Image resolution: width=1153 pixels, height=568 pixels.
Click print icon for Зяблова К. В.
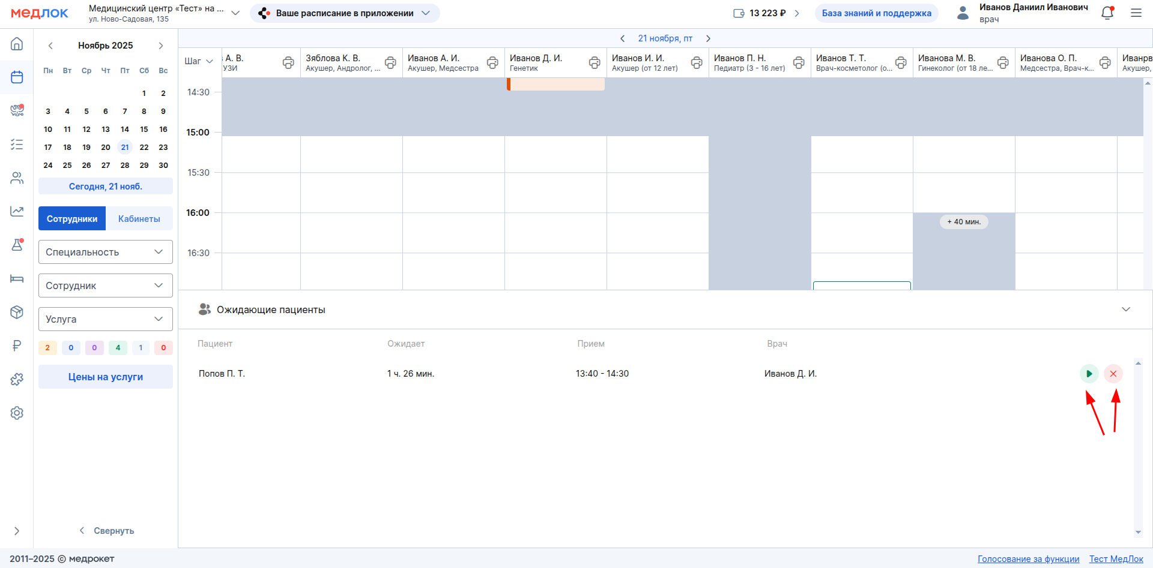click(x=390, y=62)
